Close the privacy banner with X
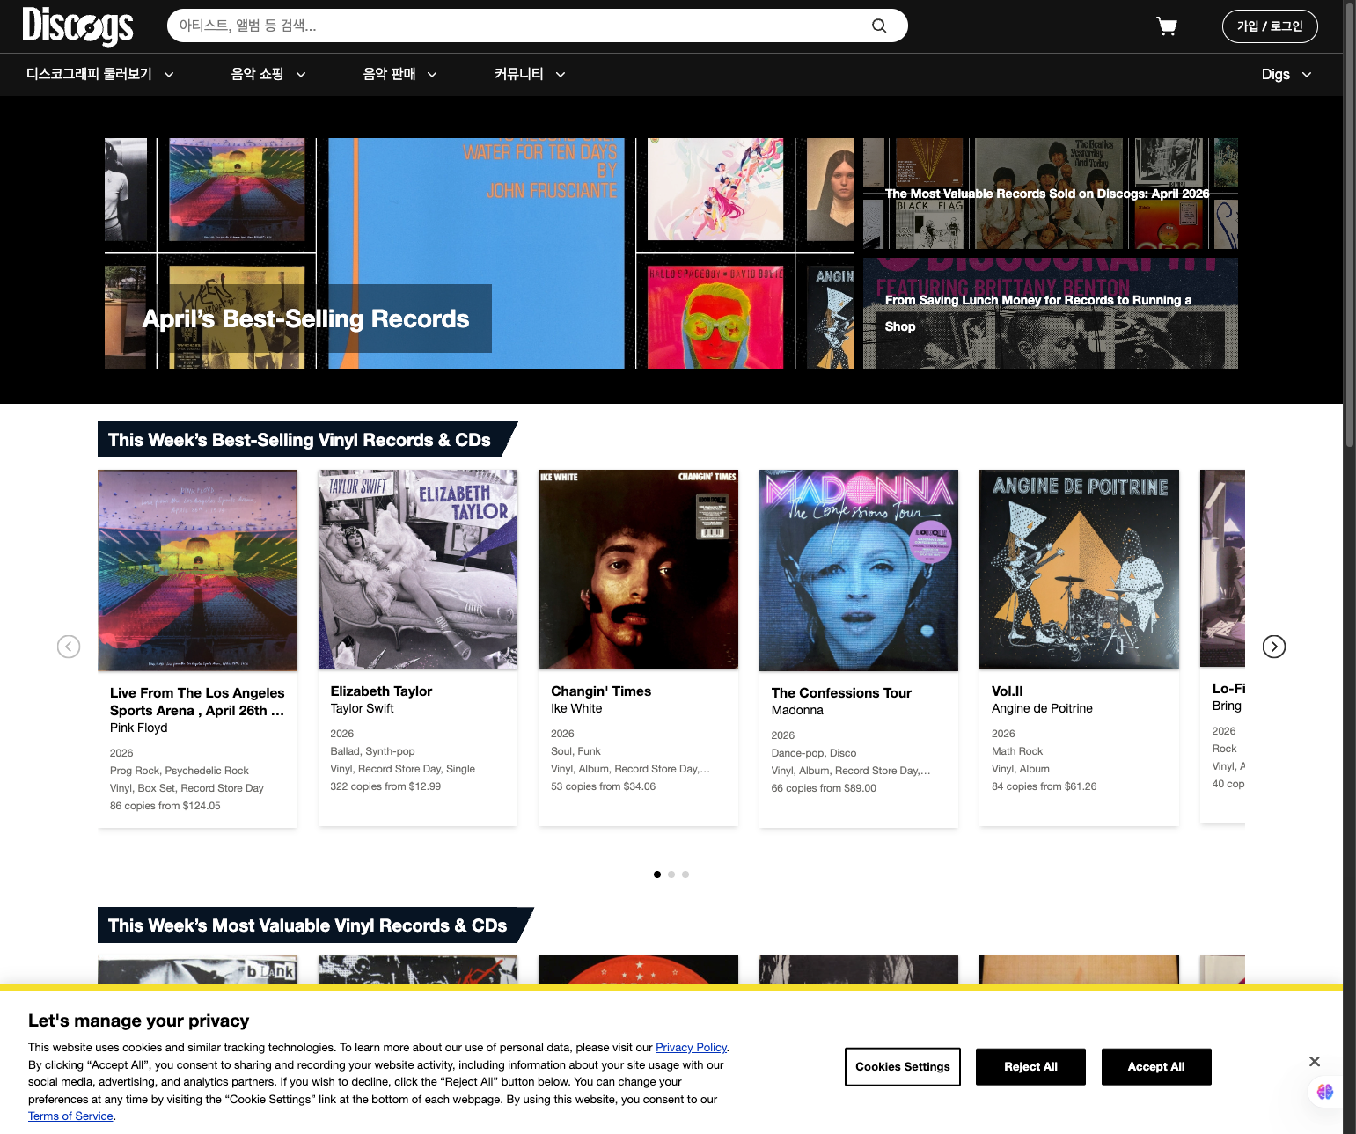Screen dimensions: 1356x1134 [x=1315, y=1062]
